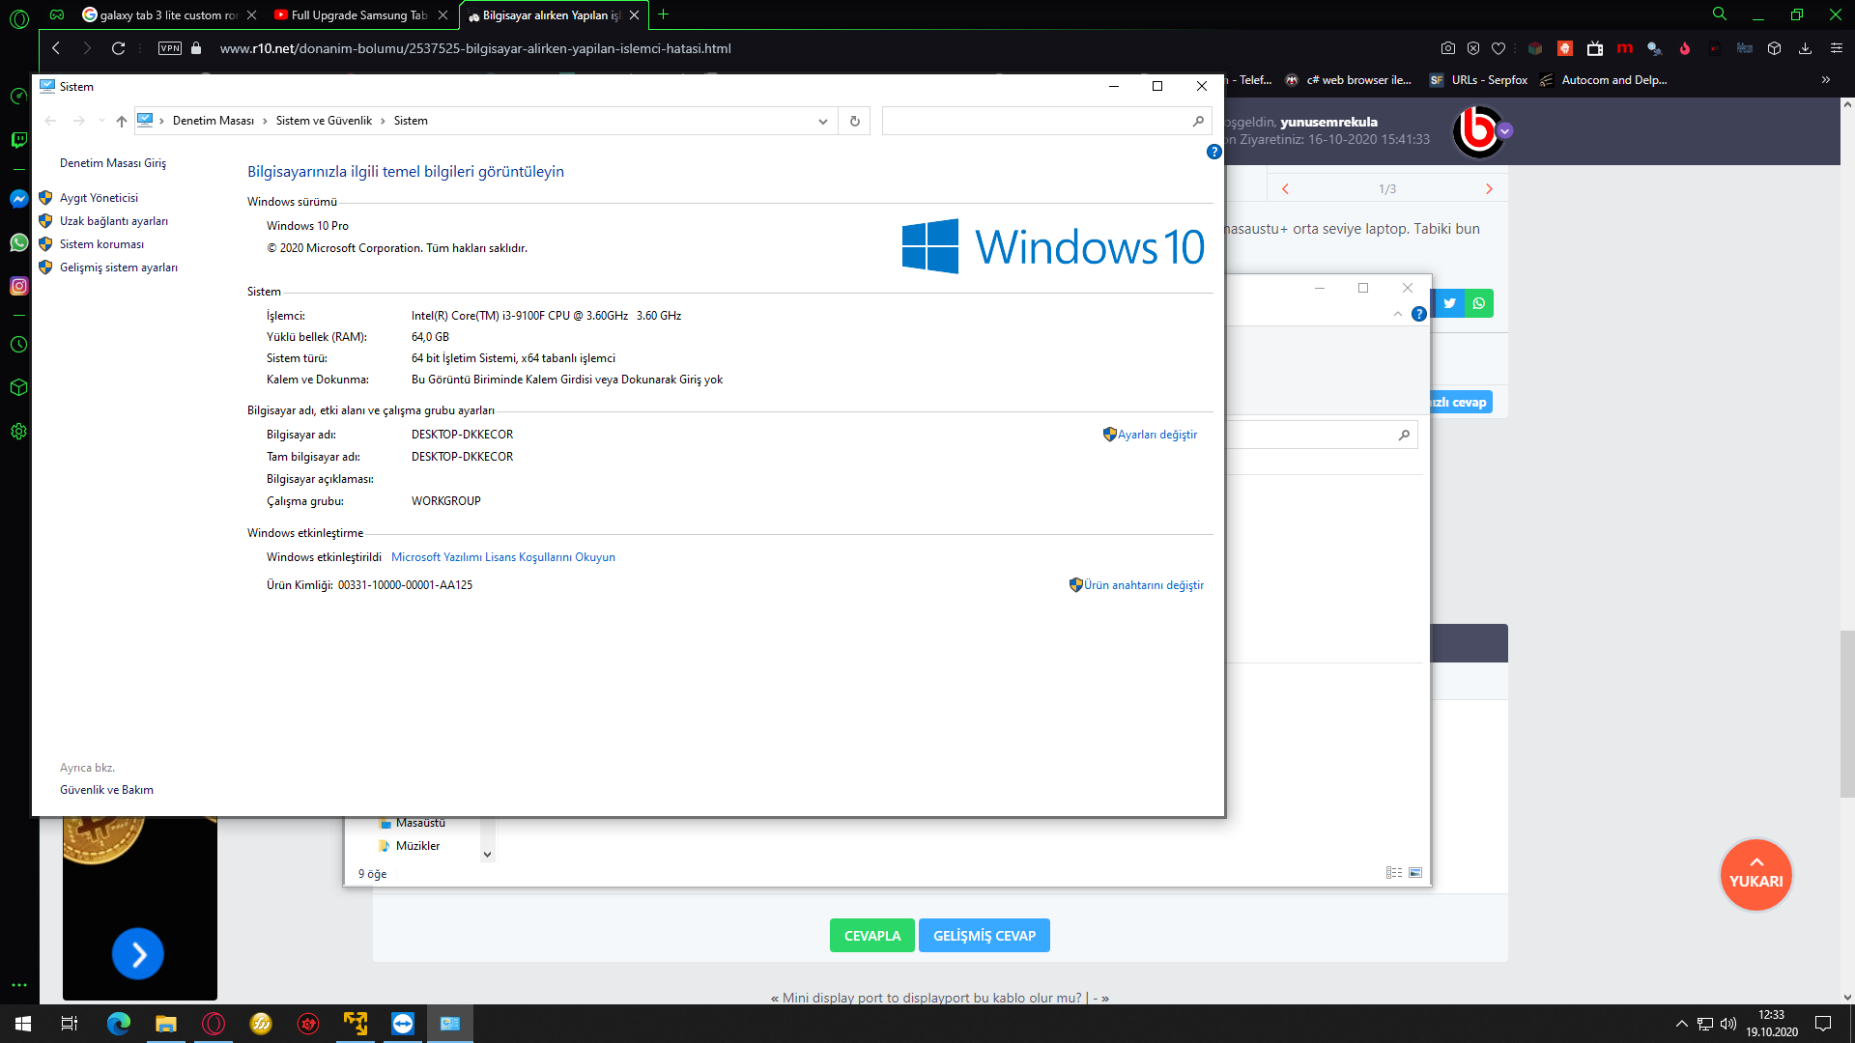This screenshot has width=1855, height=1043.
Task: Go to previous page arrow beside 1/3
Action: [1285, 189]
